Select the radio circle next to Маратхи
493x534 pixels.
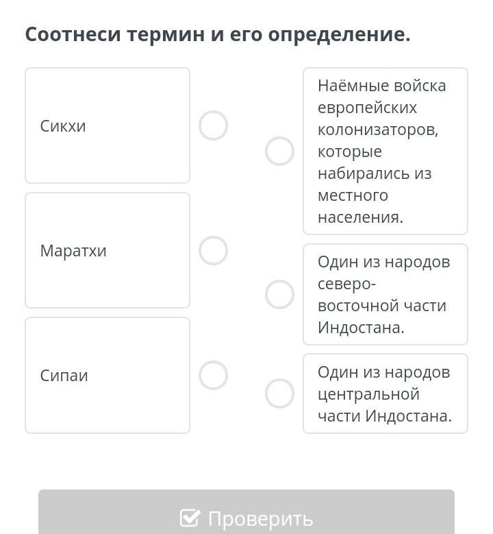click(213, 250)
